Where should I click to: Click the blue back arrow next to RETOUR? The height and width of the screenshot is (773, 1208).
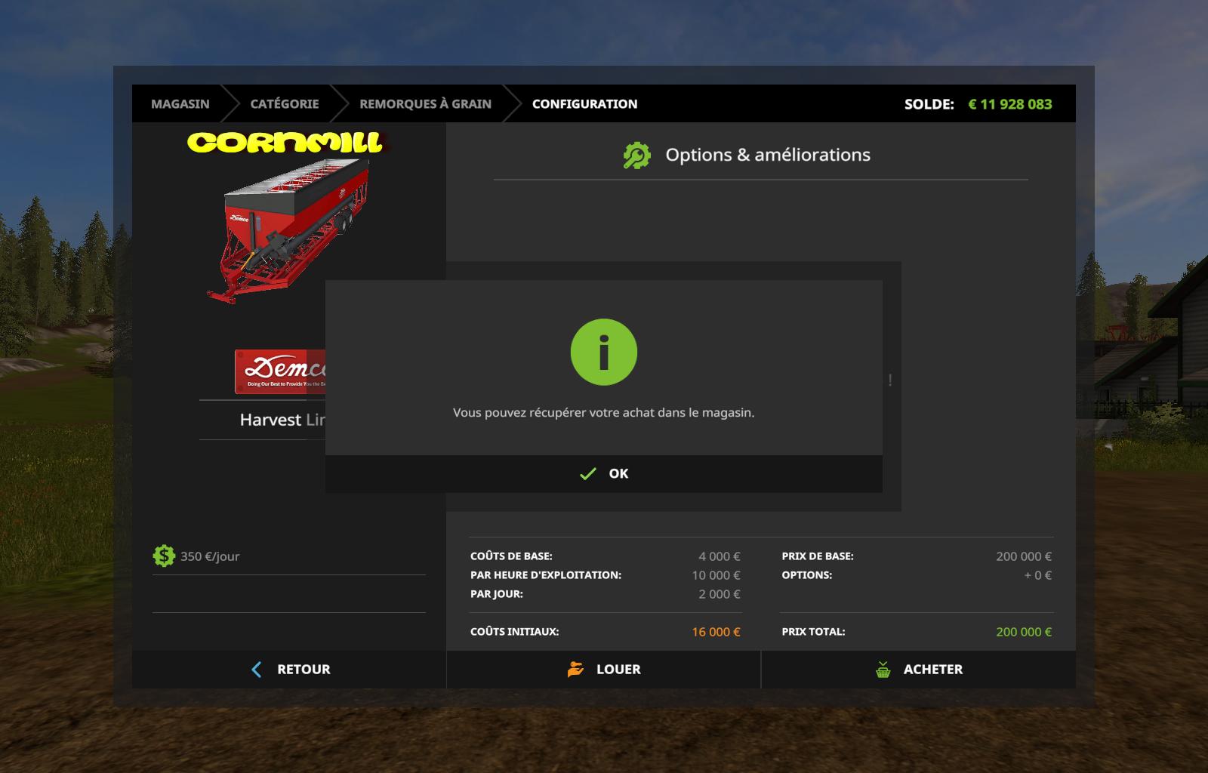(x=257, y=670)
